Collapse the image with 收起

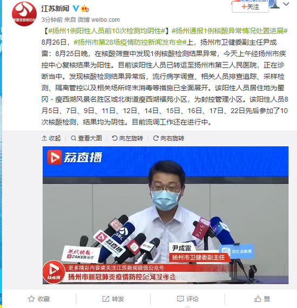[x=51, y=138]
